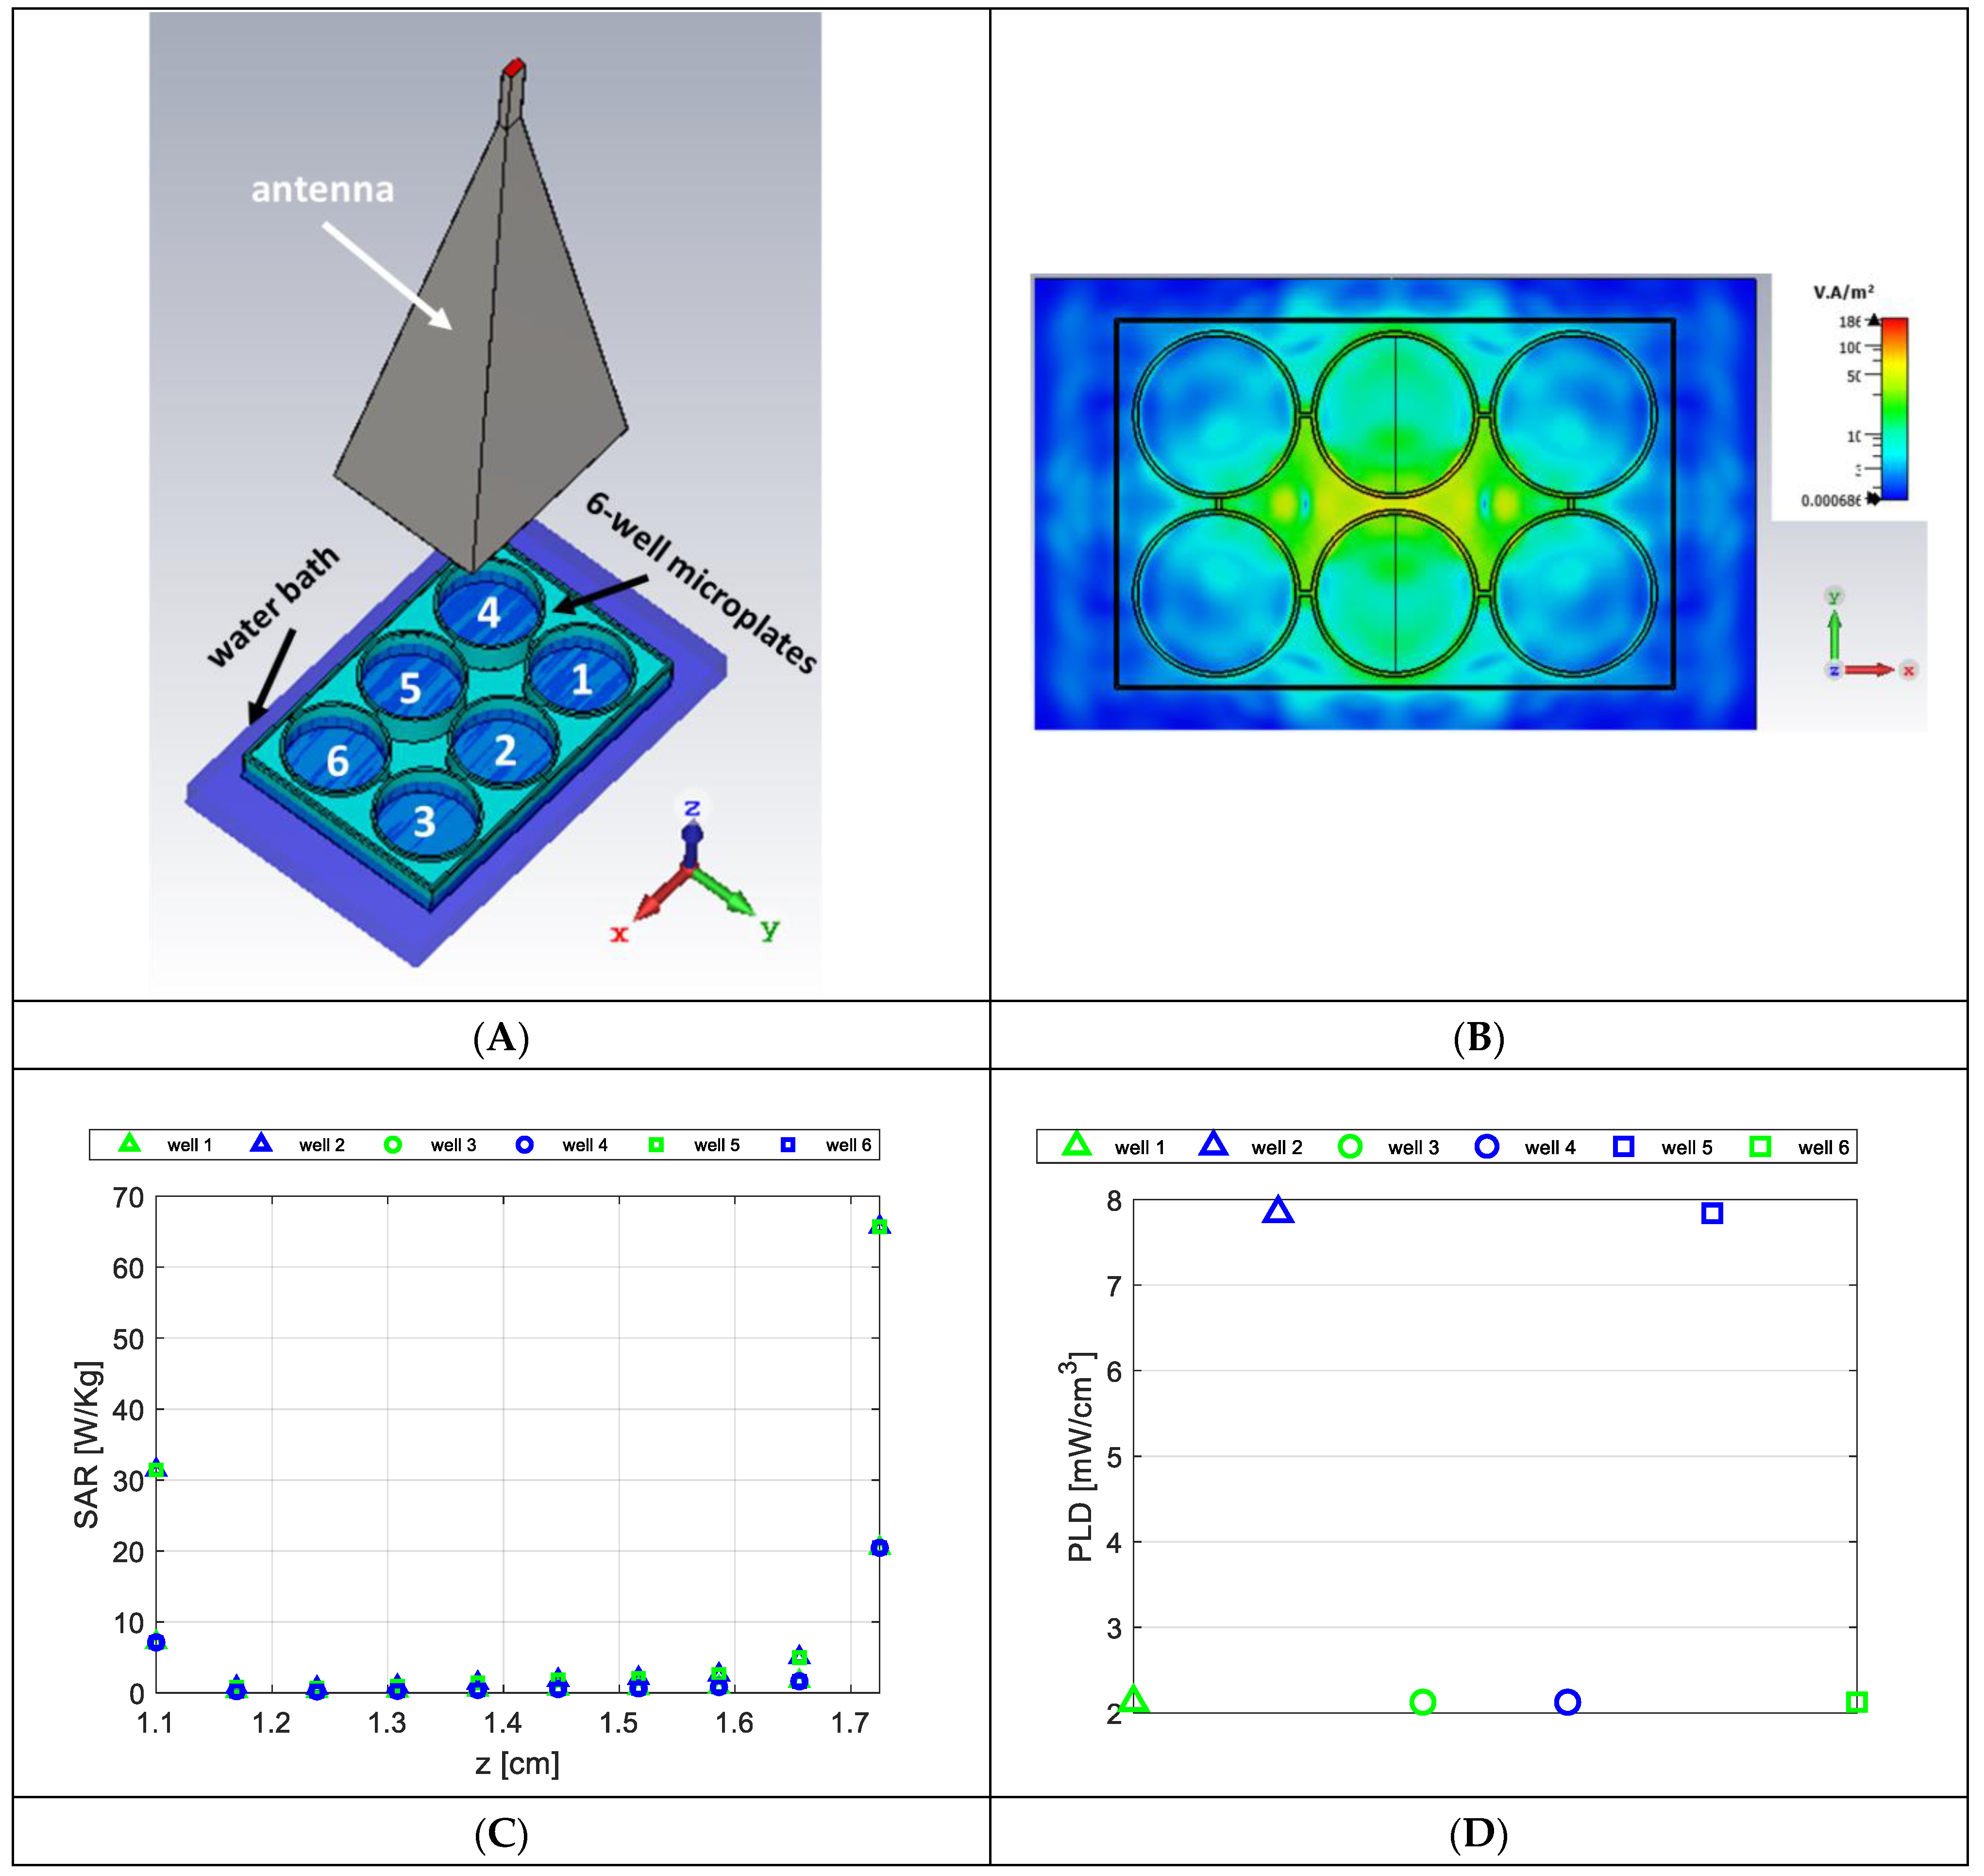
Task: Click the well 5 blue square legend marker in the PLD plot
Action: click(x=1623, y=1147)
